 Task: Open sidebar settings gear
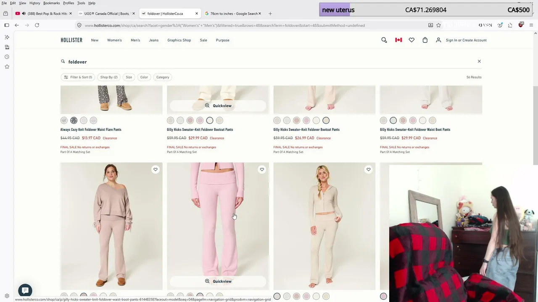point(7,296)
